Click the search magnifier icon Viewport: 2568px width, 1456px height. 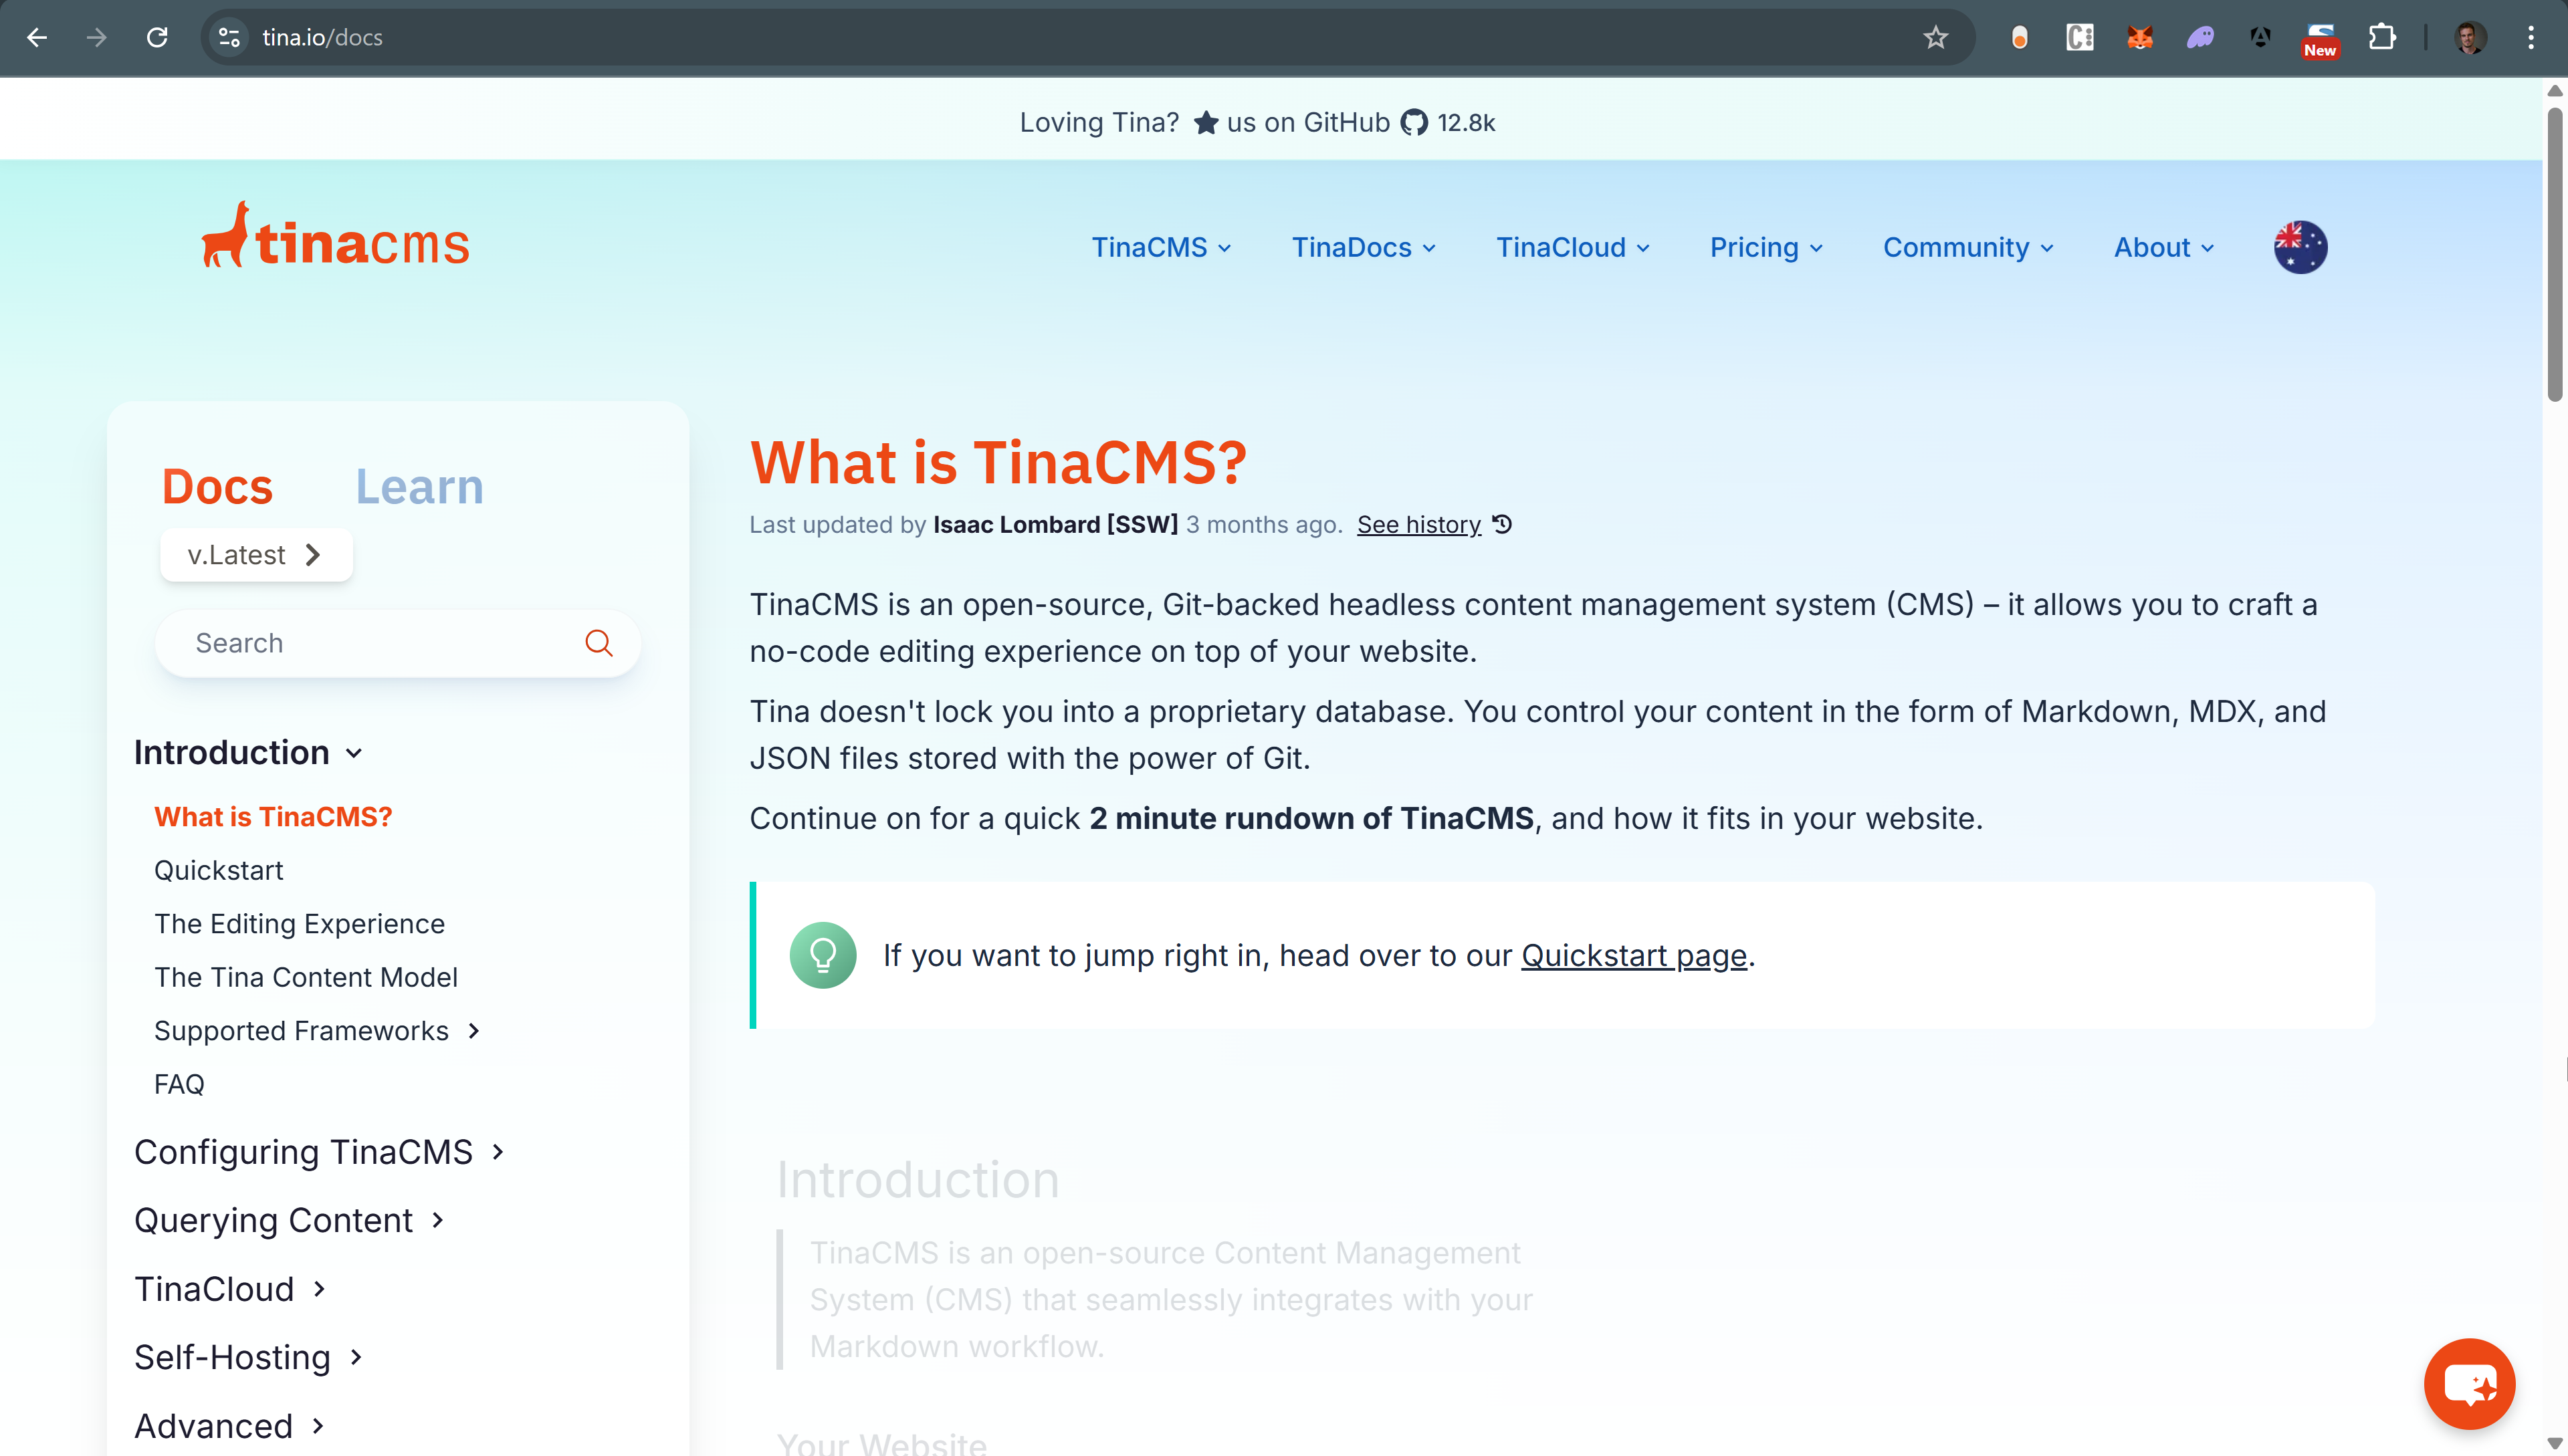coord(599,643)
